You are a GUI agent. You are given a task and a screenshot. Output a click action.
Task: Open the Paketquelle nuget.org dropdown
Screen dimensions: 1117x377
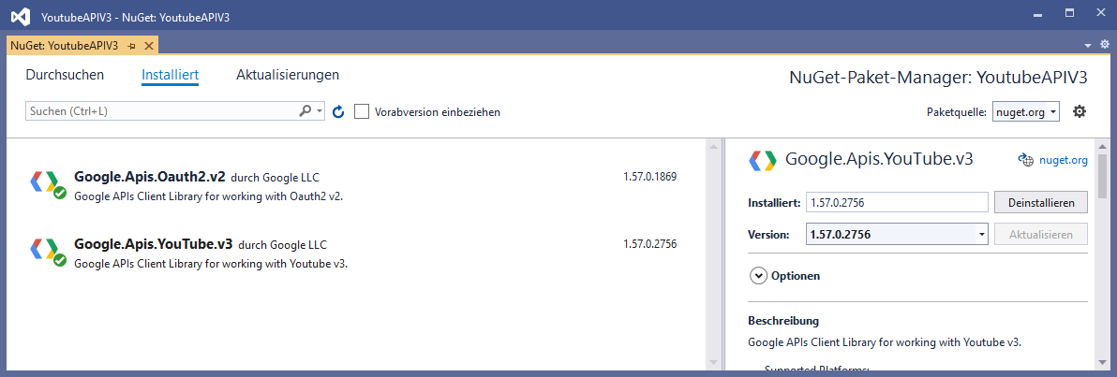[1025, 111]
